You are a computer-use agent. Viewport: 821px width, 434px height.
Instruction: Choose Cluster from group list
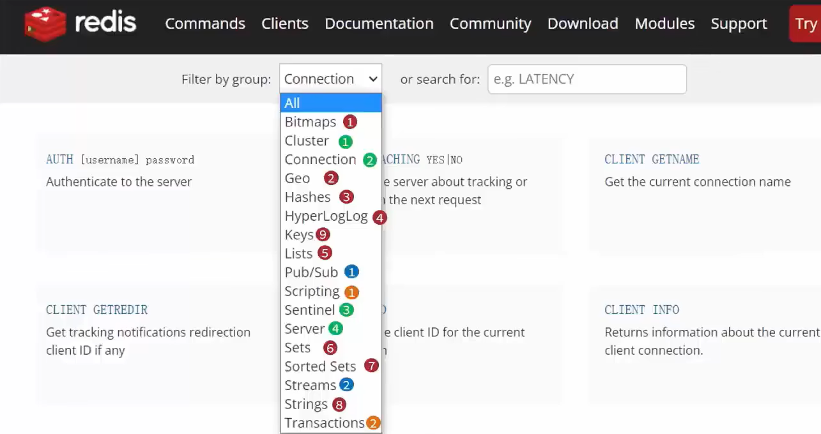point(331,140)
